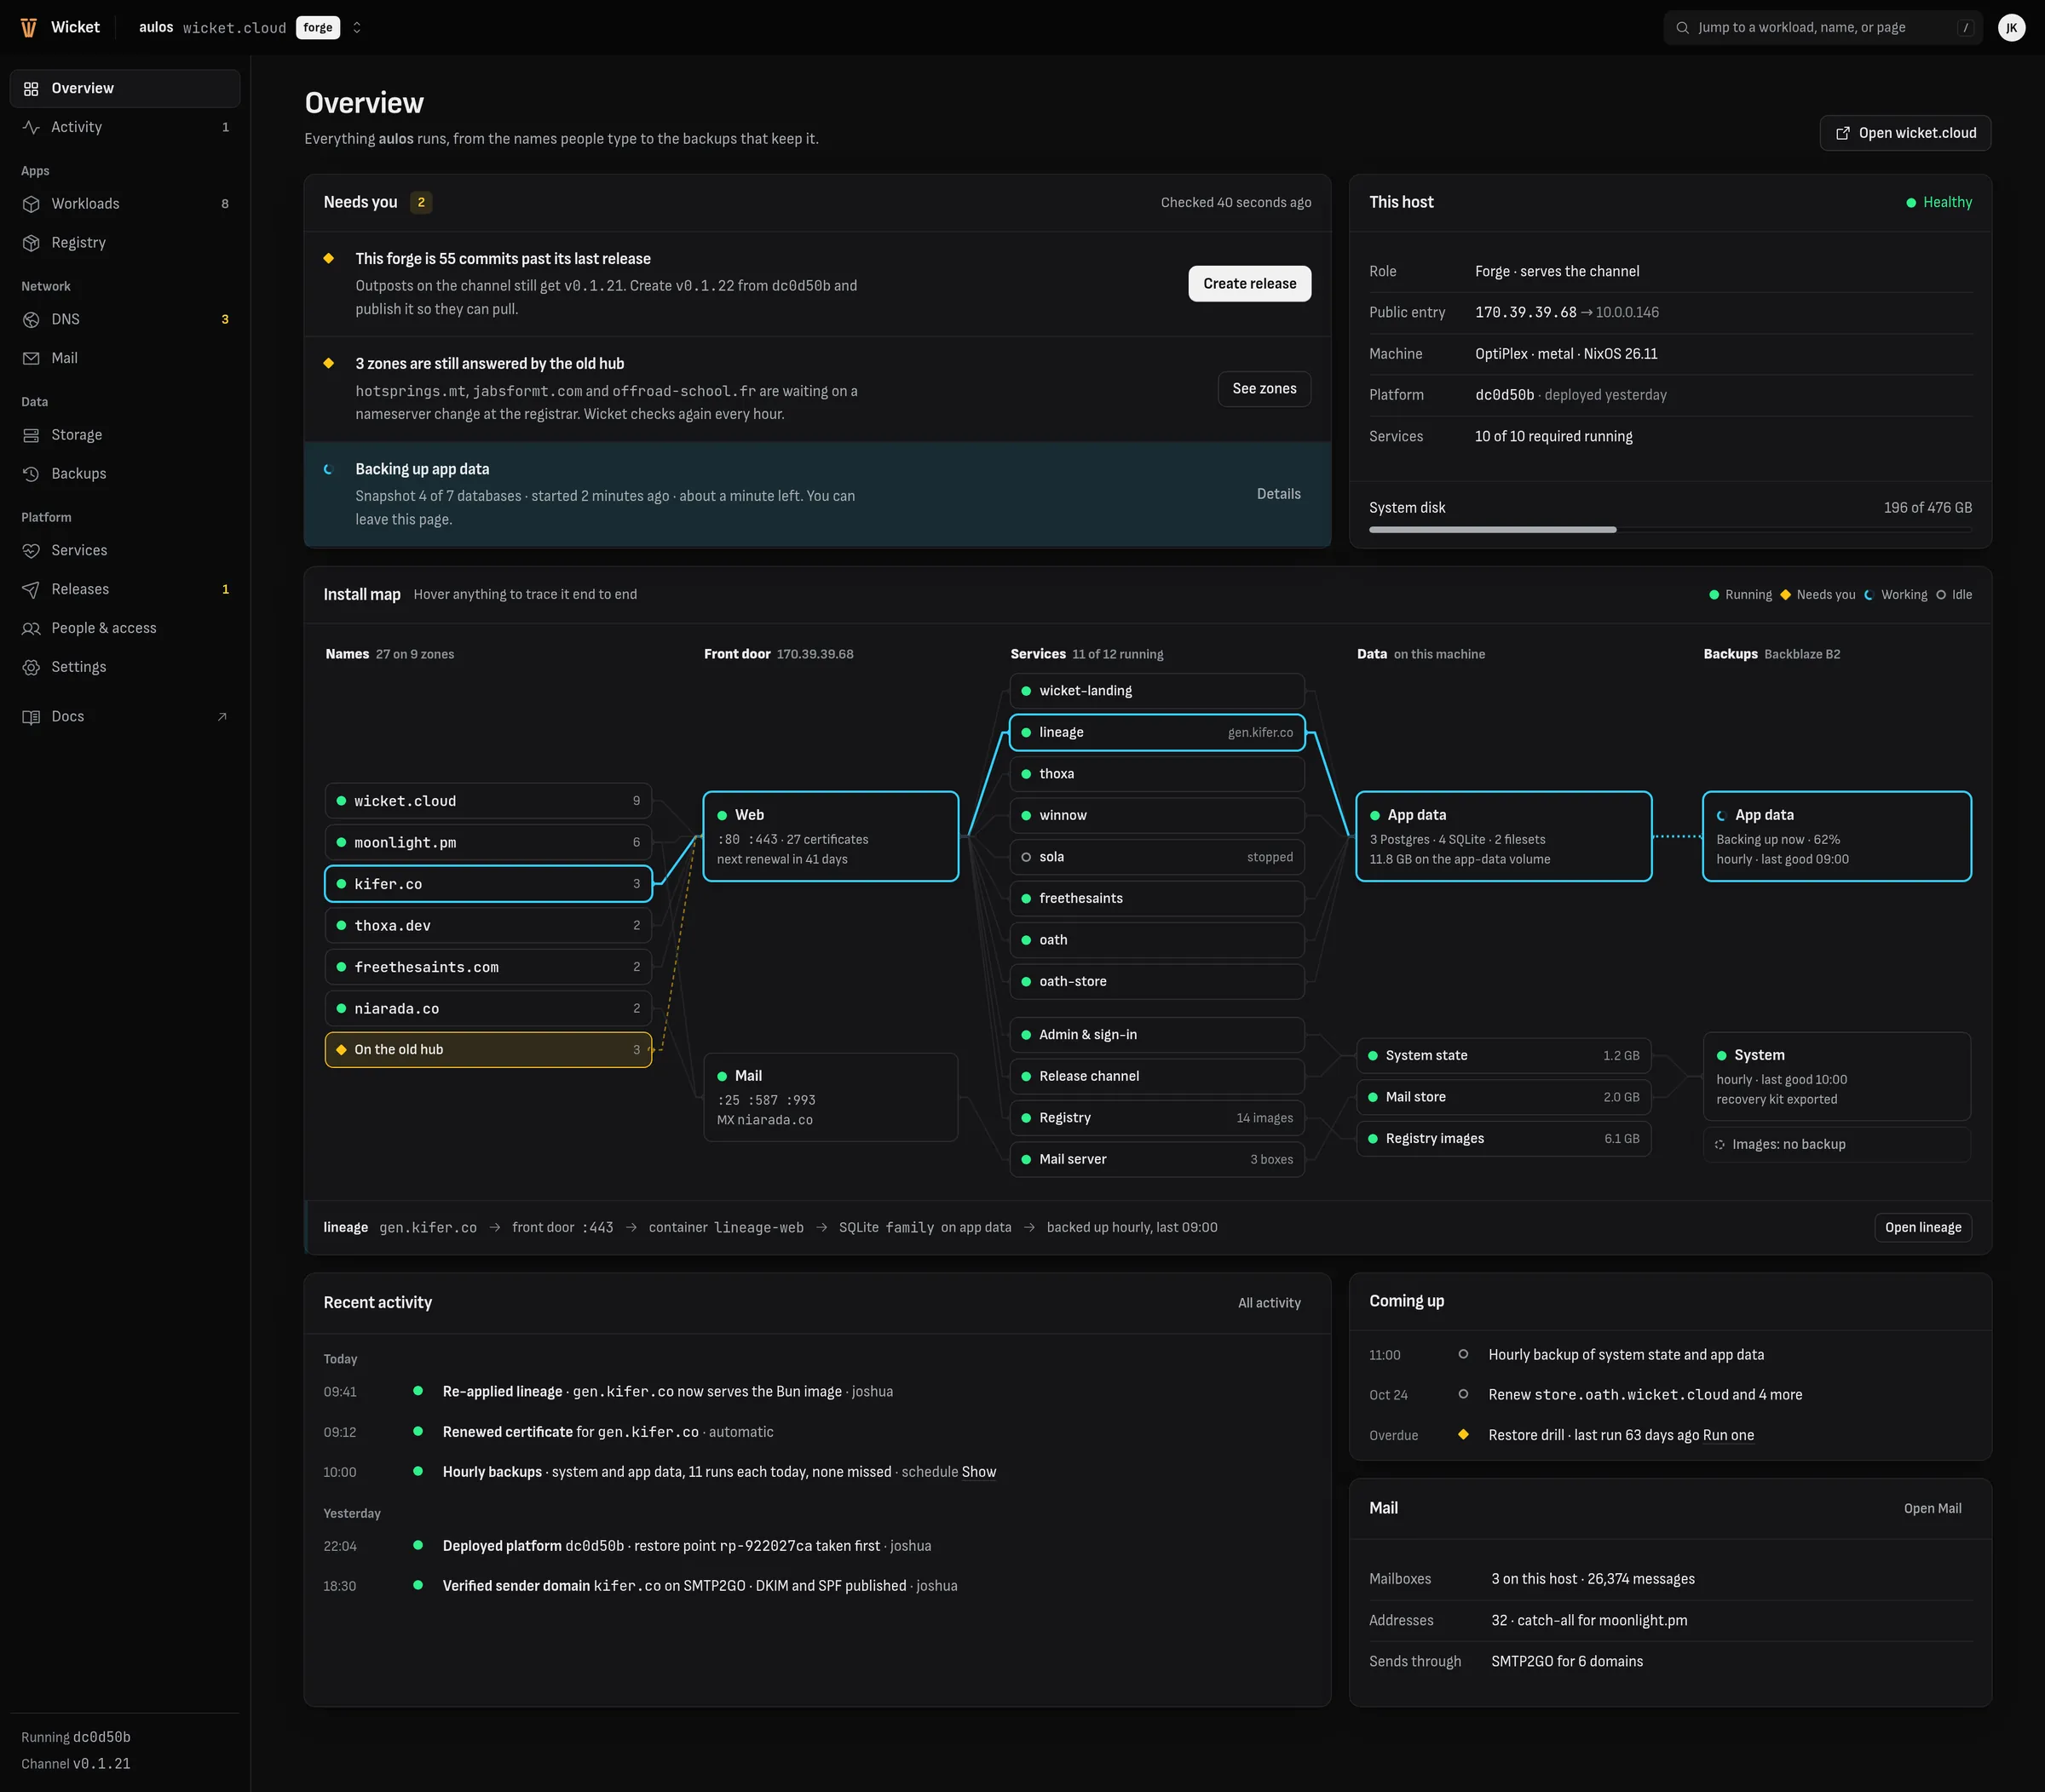Click the Mail envelope icon in sidebar
Screen dimensions: 2045x1792
pos(31,358)
